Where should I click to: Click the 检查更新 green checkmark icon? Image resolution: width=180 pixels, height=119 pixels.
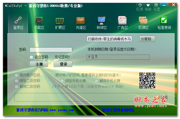(164, 20)
